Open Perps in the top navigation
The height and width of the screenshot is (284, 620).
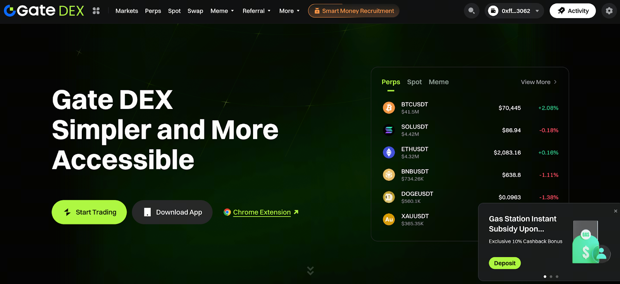point(153,11)
